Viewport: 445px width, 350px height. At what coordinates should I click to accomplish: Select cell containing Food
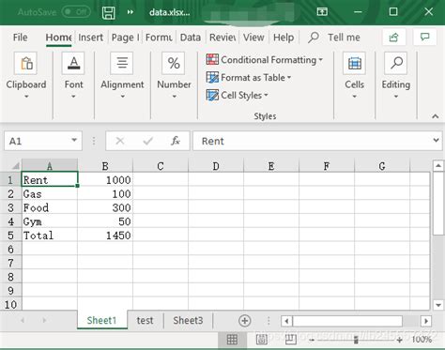pos(50,207)
